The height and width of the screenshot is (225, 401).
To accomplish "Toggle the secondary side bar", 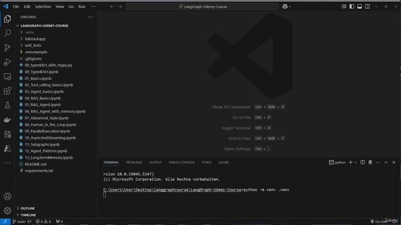I will coord(368,7).
